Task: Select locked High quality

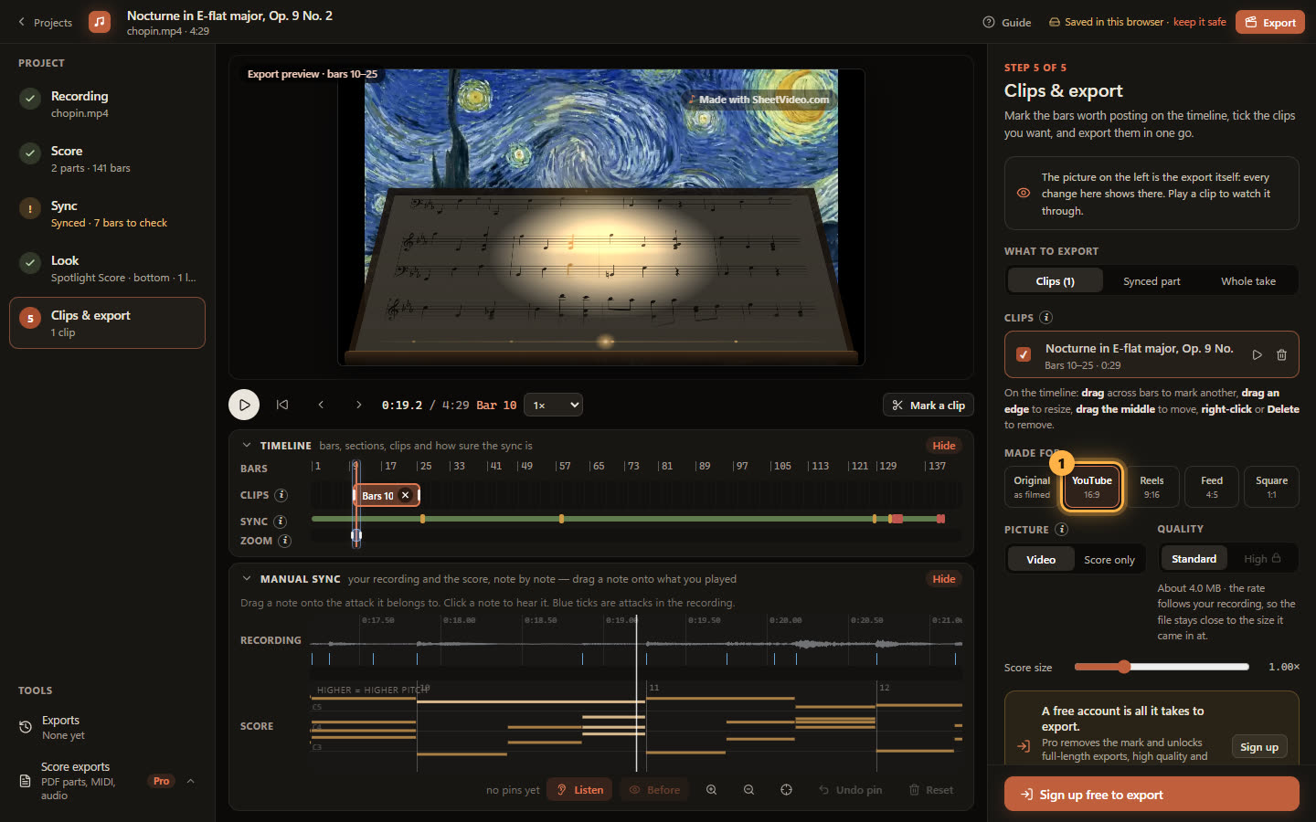Action: tap(1262, 559)
